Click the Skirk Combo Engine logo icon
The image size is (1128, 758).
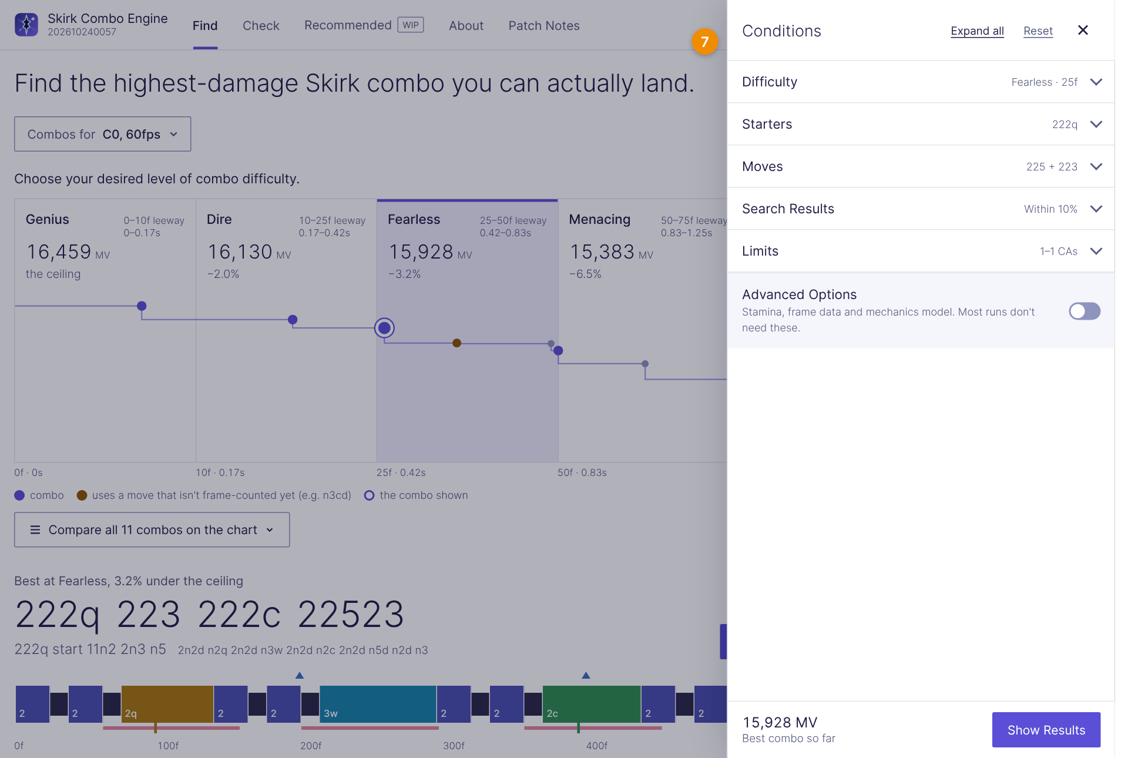(26, 25)
